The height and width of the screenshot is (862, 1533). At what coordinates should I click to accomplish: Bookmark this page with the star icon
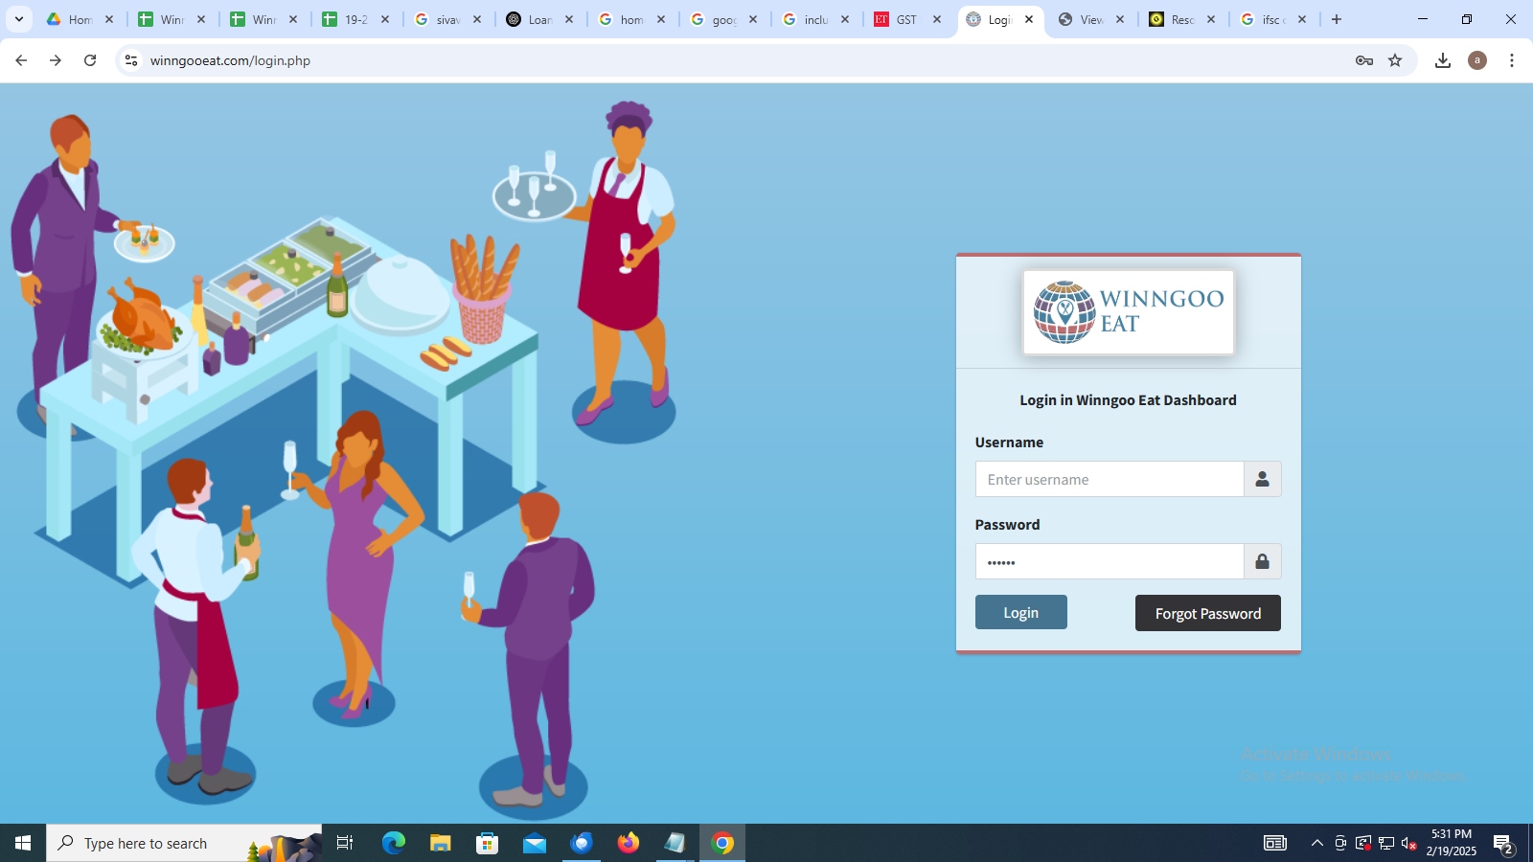[1395, 60]
